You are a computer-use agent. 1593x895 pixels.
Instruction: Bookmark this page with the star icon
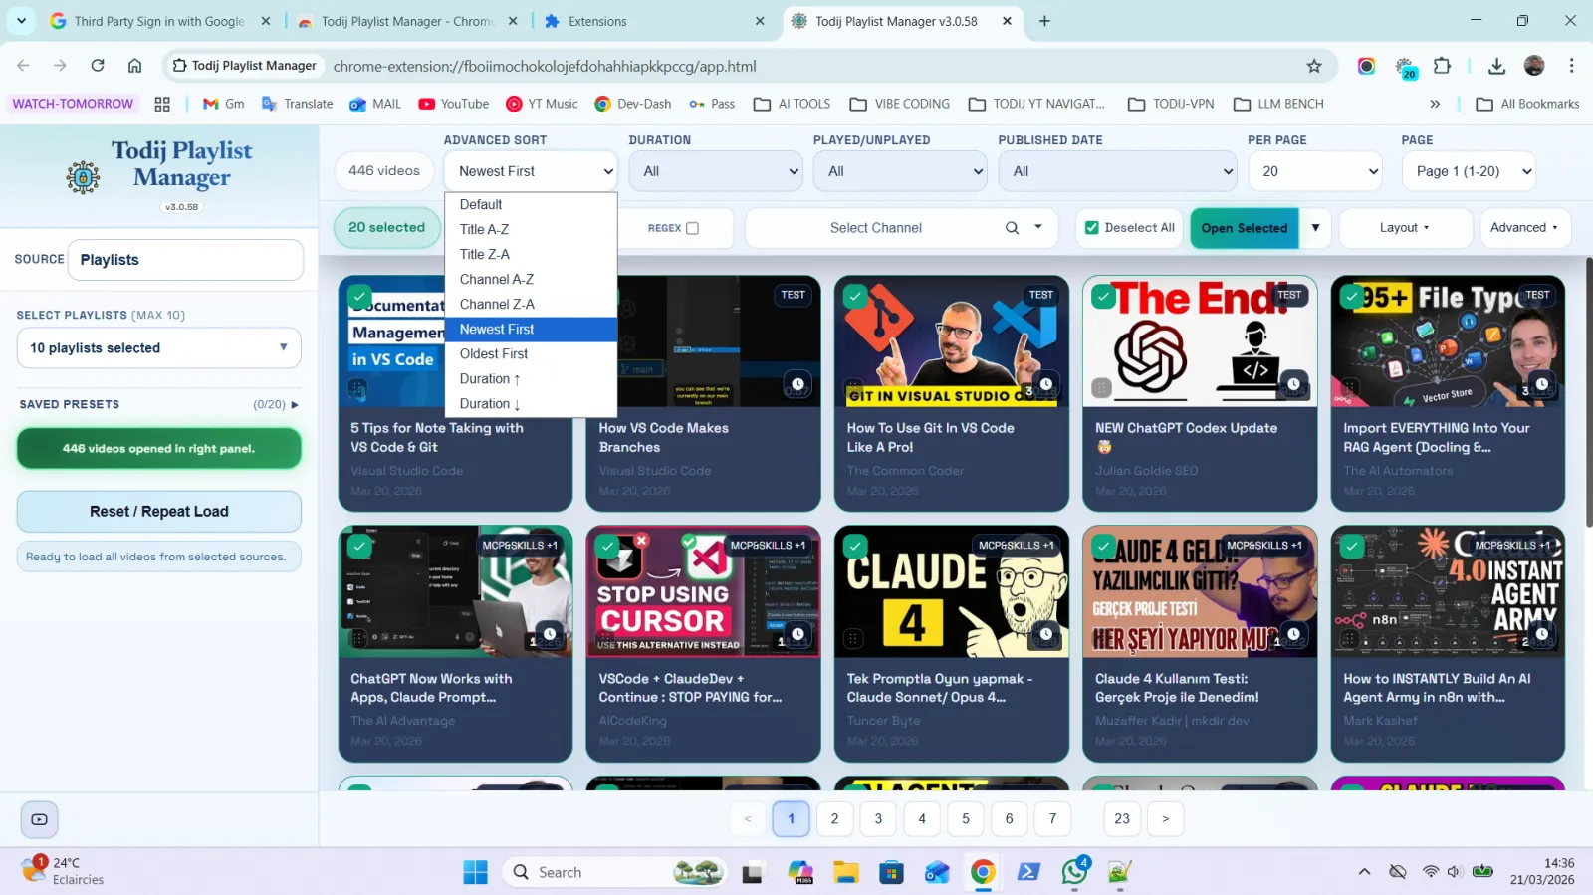(x=1314, y=66)
